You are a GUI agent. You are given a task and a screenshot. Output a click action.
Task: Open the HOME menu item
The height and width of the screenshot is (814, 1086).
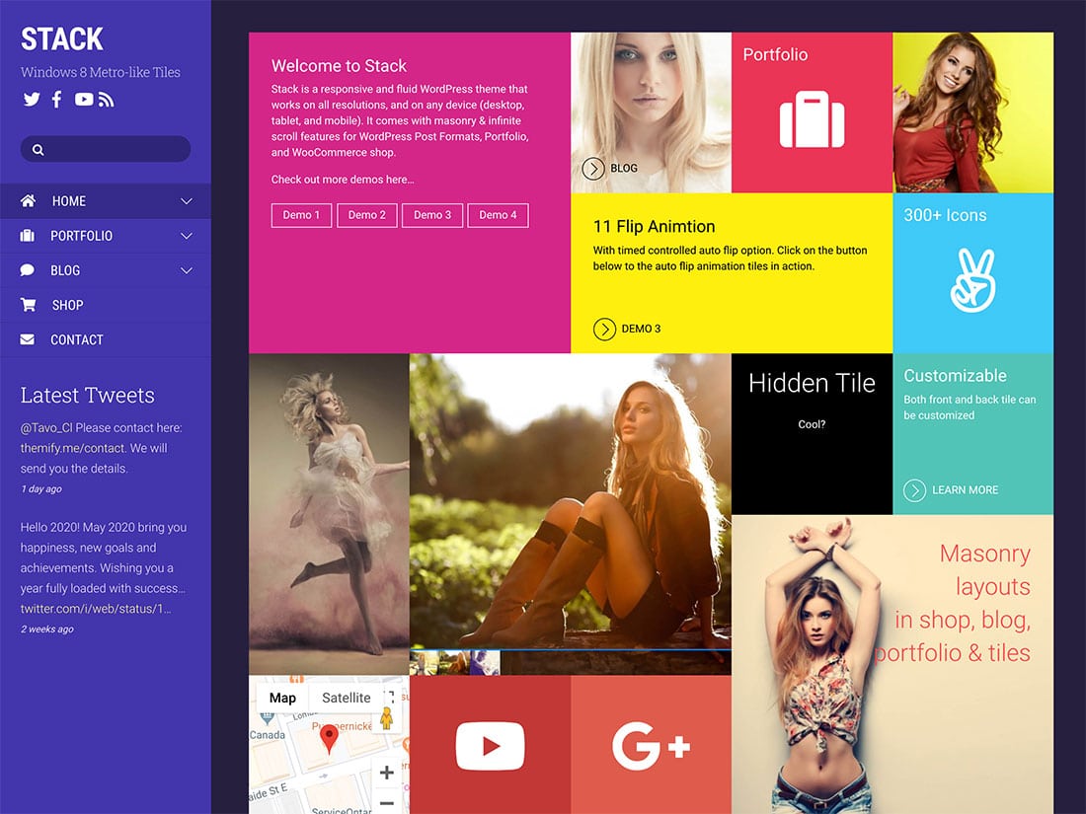(106, 200)
